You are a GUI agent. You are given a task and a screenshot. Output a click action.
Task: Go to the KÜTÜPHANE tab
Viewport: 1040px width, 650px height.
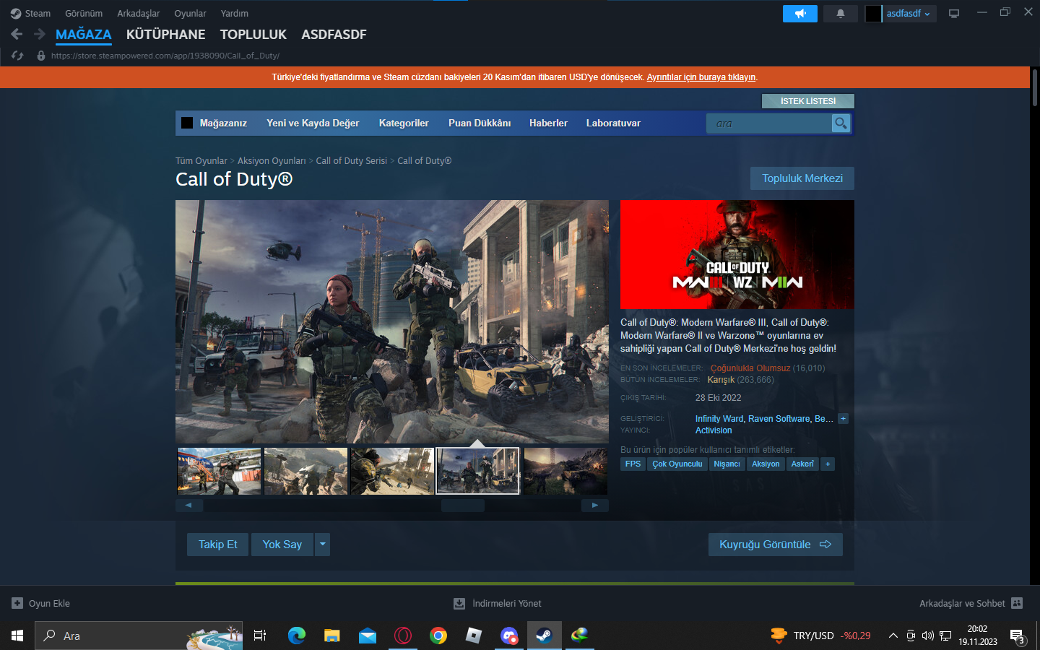165,35
